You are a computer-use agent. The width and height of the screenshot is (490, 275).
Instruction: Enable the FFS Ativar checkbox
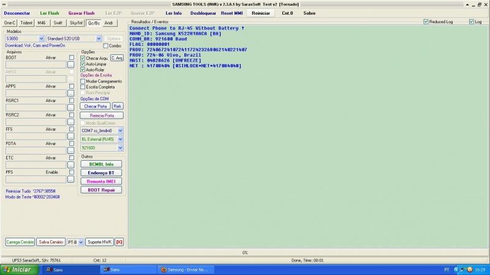coord(72,130)
